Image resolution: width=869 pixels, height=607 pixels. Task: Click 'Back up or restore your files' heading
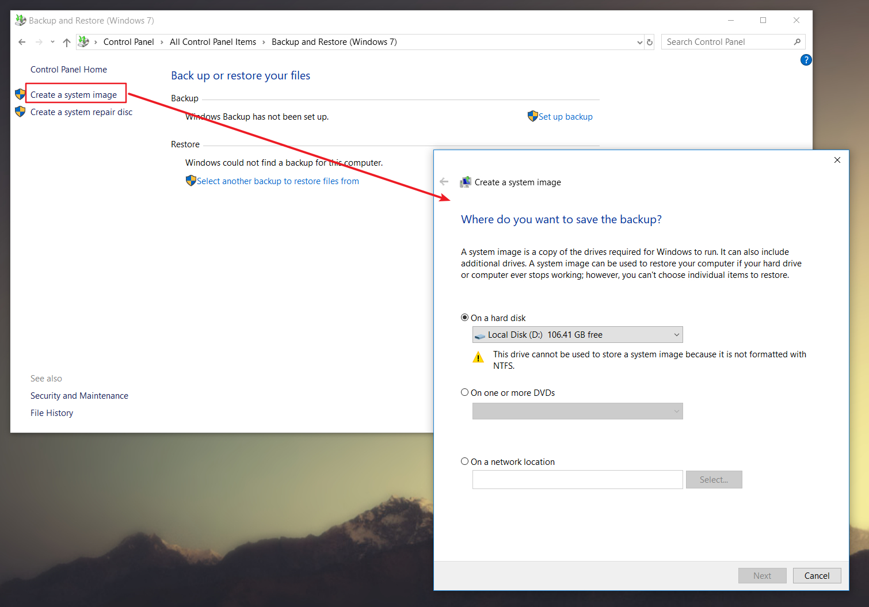241,76
